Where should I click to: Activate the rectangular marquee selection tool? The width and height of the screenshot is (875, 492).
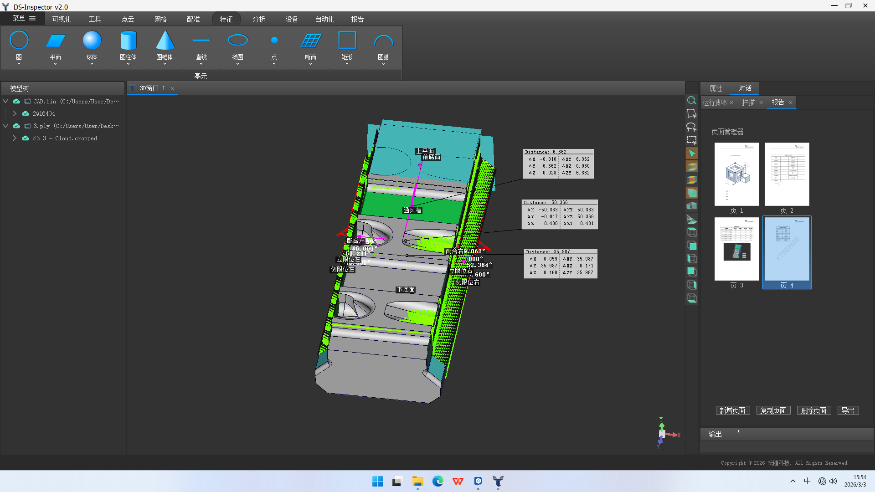coord(691,140)
